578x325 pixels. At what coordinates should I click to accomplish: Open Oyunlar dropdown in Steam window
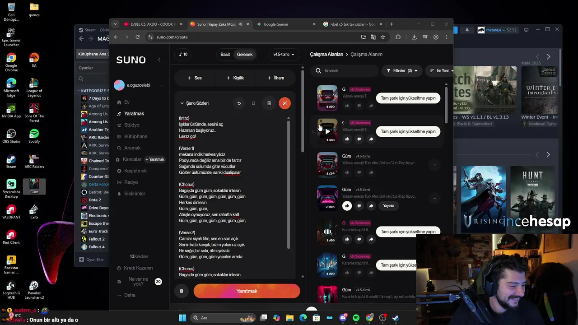93,68
